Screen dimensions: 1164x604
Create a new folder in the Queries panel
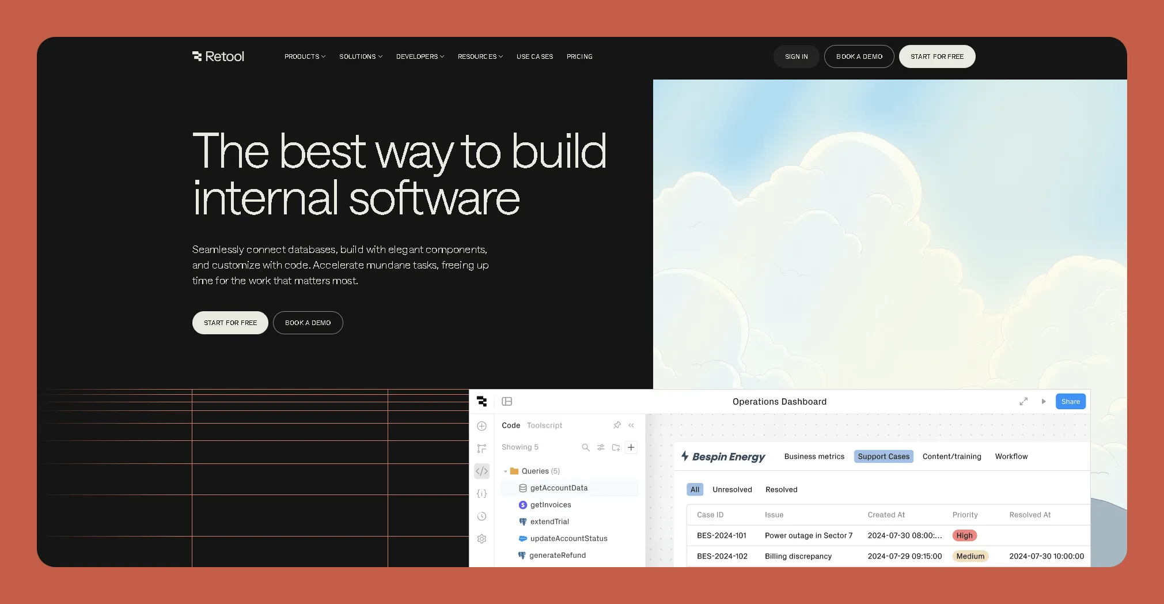coord(616,447)
